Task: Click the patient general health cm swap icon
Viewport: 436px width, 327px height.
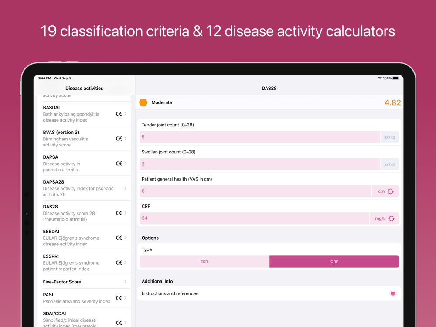Action: coord(390,191)
